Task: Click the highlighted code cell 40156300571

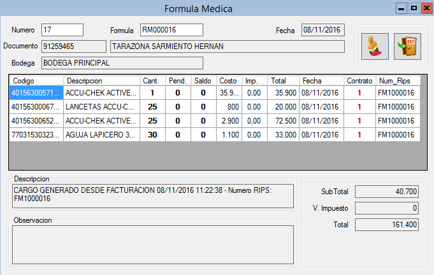Action: [36, 92]
